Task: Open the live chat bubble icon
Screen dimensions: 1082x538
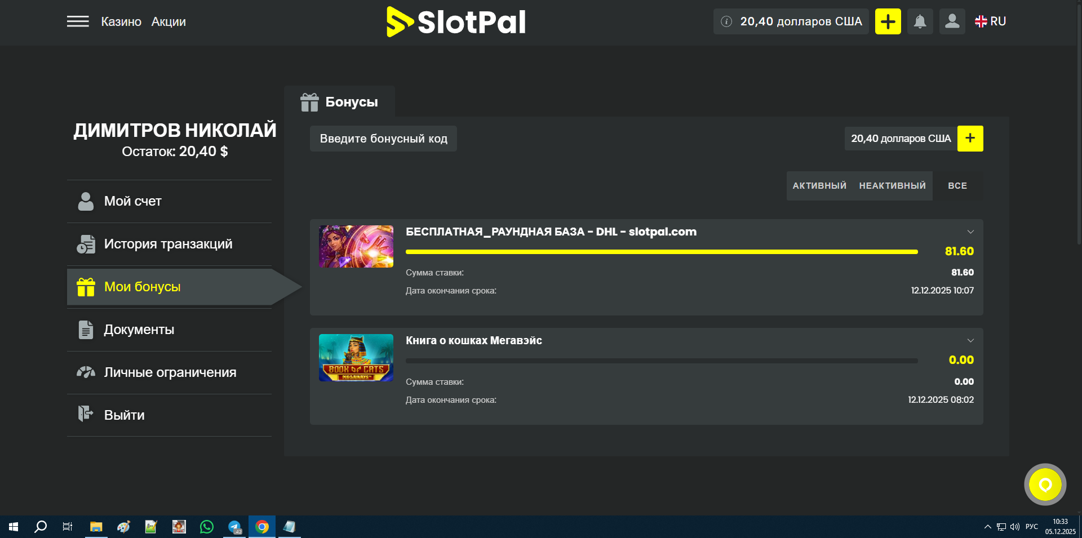Action: (x=1045, y=484)
